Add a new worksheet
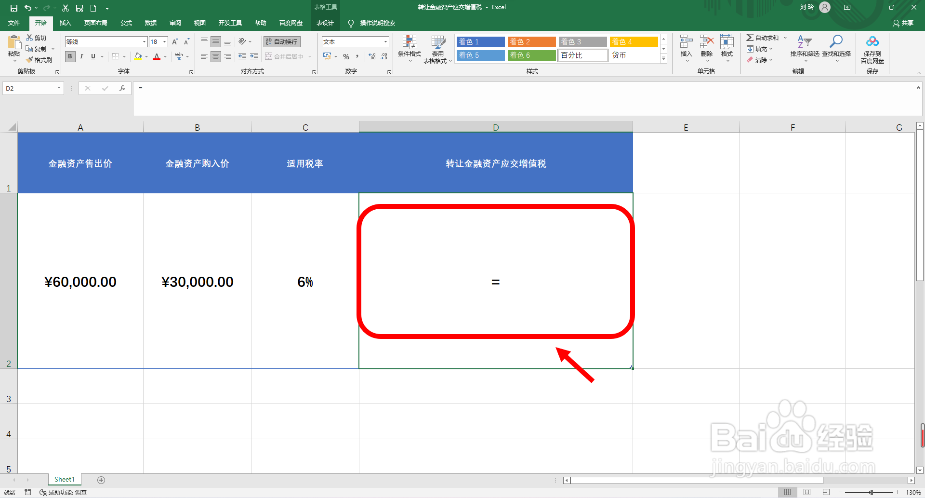 [x=101, y=479]
